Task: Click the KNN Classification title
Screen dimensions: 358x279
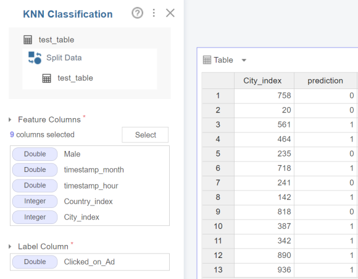Action: [x=68, y=14]
